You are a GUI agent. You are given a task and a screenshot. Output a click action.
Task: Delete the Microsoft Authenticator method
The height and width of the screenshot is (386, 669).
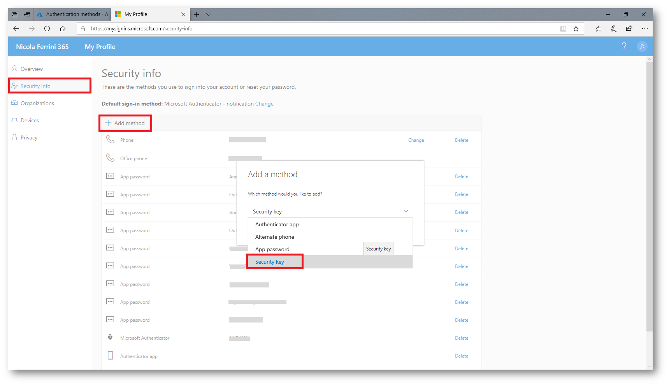(462, 338)
